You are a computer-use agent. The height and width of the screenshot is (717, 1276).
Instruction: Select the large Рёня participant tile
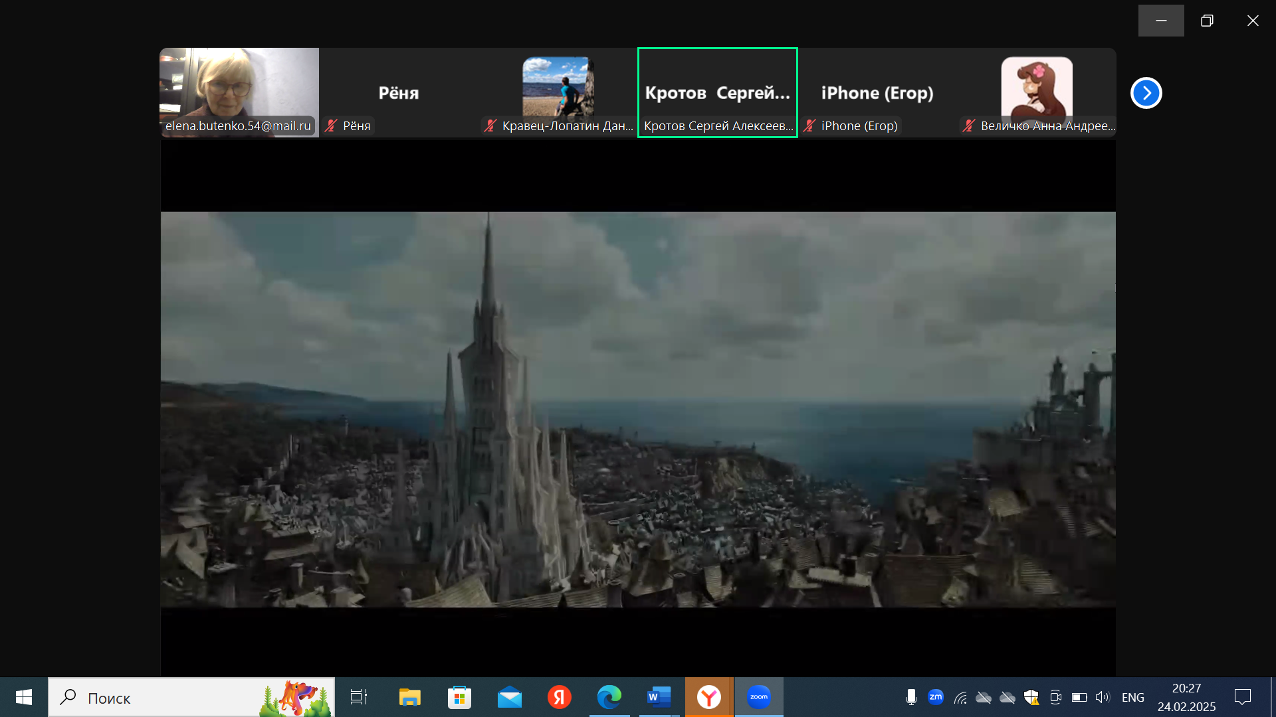[x=399, y=92]
